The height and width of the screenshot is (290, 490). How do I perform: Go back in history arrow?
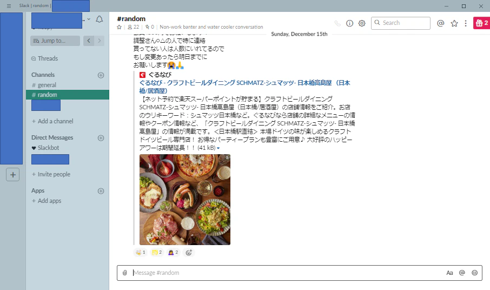pyautogui.click(x=89, y=41)
